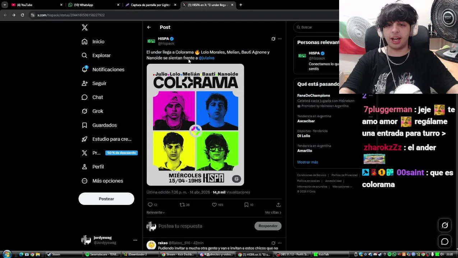Open a new browser tab
458x258 pixels.
[x=241, y=5]
